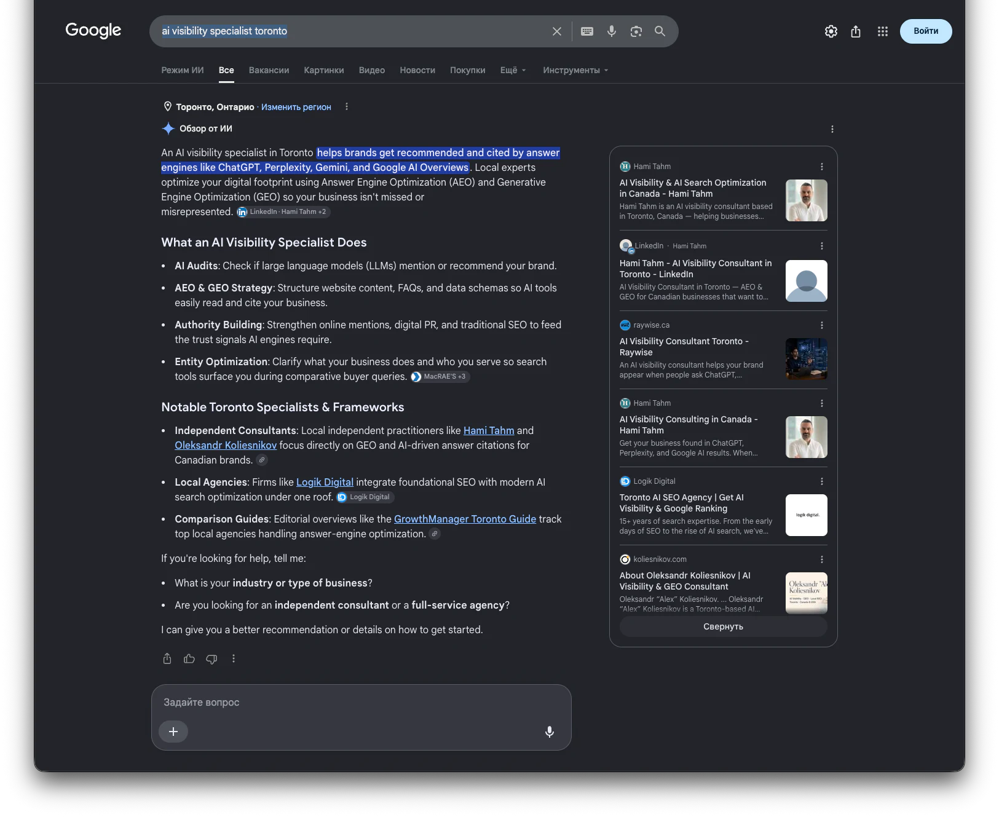The height and width of the screenshot is (817, 999).
Task: Open Hami Tahm portrait thumbnail on first card
Action: (x=807, y=200)
